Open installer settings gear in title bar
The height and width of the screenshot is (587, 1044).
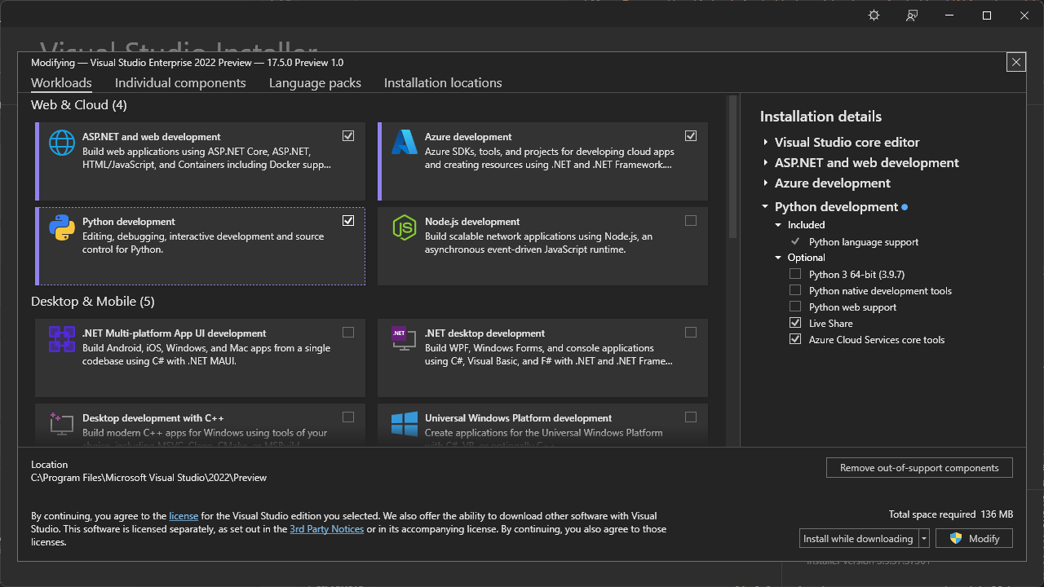pyautogui.click(x=874, y=15)
